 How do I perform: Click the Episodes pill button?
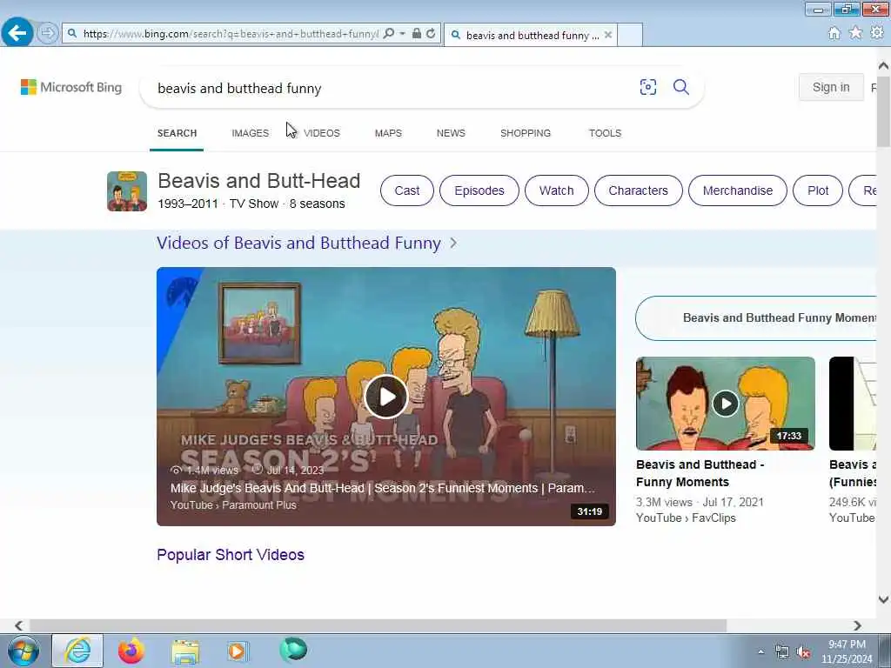tap(479, 190)
